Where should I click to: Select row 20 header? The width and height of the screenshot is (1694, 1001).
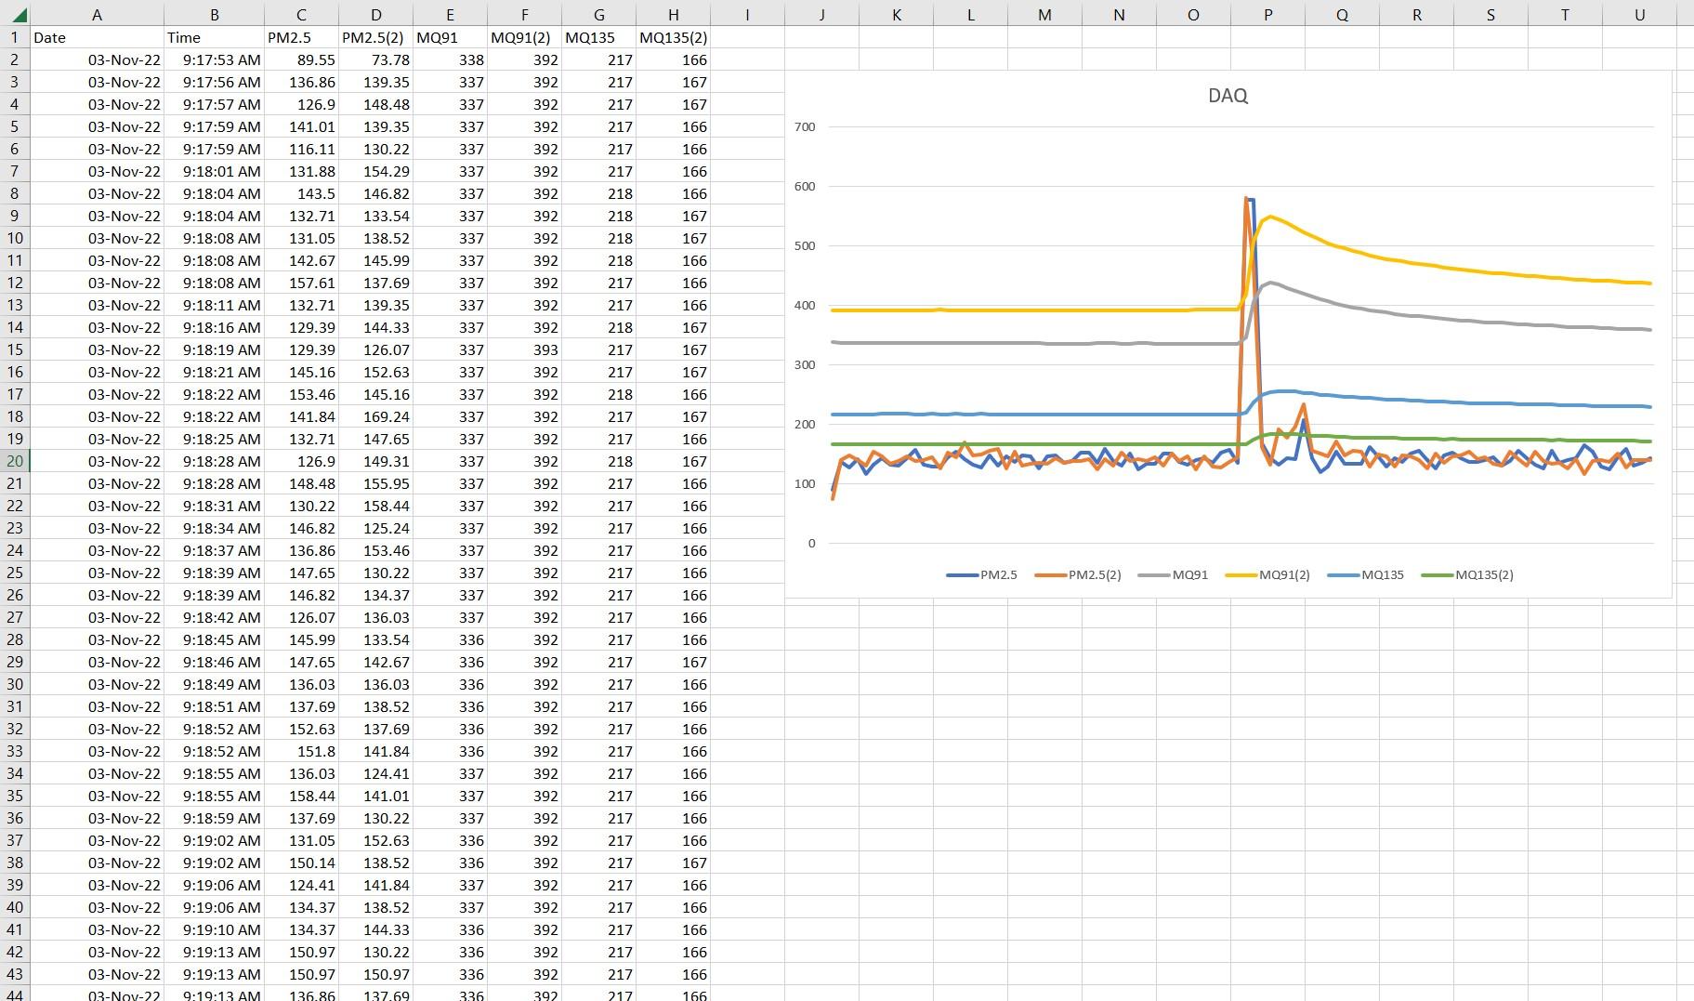[15, 461]
